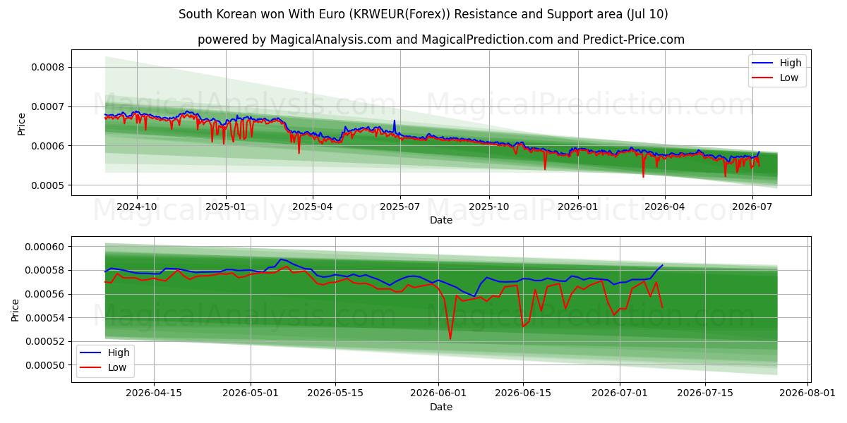Viewport: 847px width, 423px height.
Task: Click the bottom x-axis label 2026-07-15
Action: coord(706,393)
